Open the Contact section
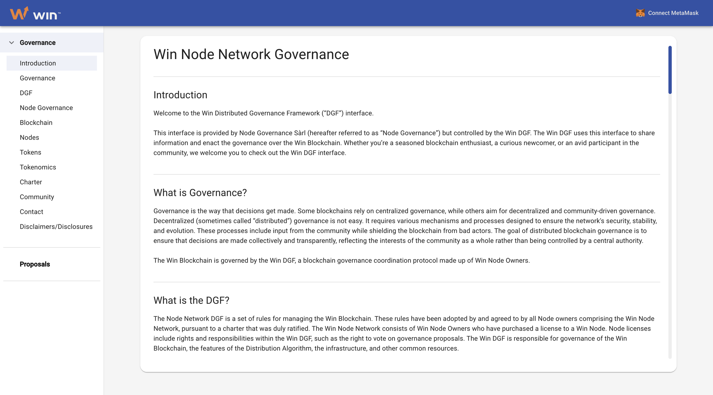 click(31, 212)
